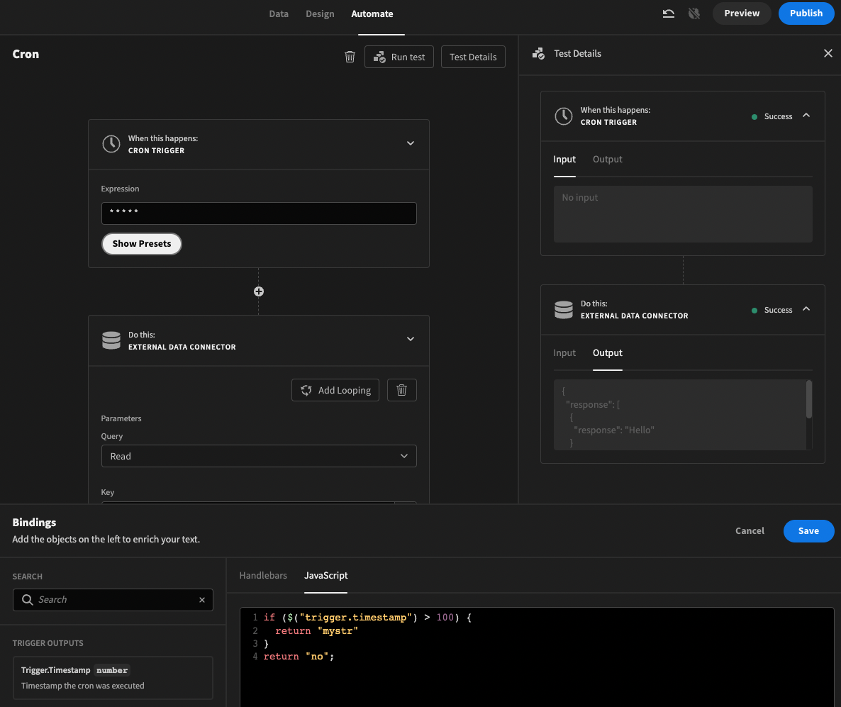841x707 pixels.
Task: Run the automation test
Action: point(399,57)
